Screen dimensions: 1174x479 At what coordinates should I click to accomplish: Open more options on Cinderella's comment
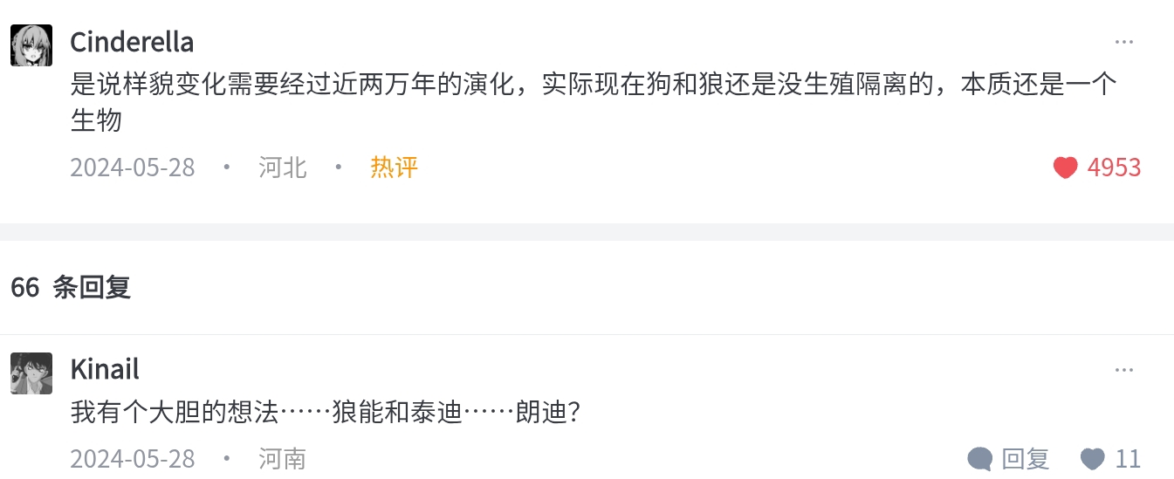[x=1123, y=42]
